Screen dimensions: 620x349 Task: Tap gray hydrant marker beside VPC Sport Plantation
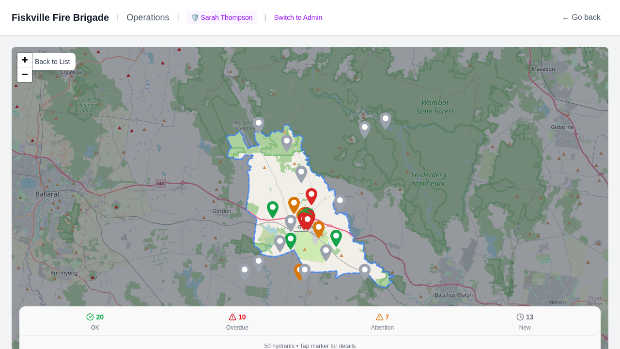(259, 125)
